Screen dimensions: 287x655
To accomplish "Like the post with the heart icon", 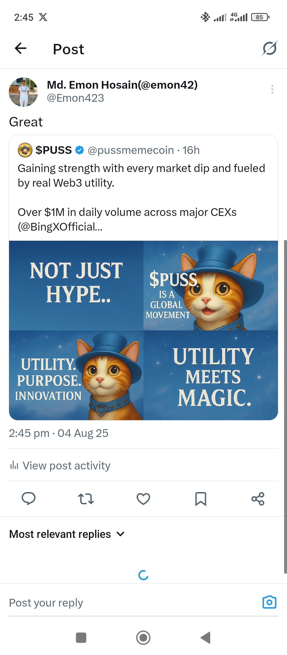I will pos(143,499).
